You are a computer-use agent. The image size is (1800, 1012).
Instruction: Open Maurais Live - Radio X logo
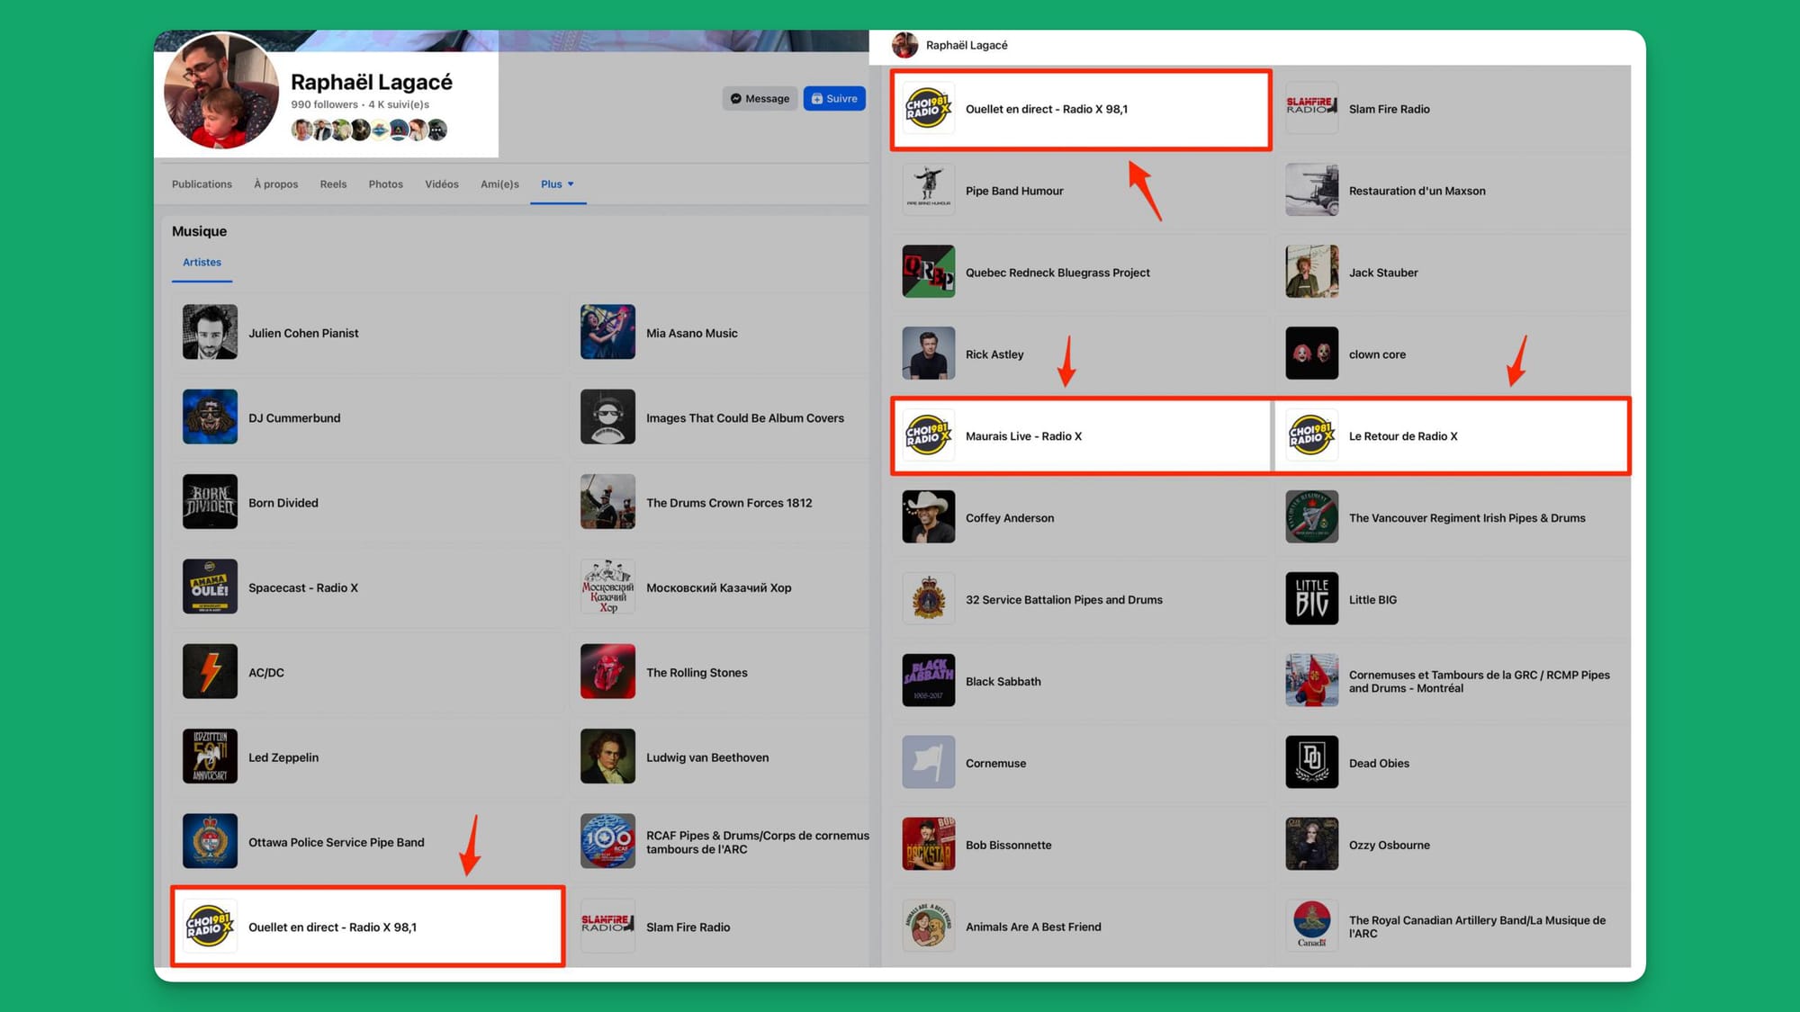[928, 435]
